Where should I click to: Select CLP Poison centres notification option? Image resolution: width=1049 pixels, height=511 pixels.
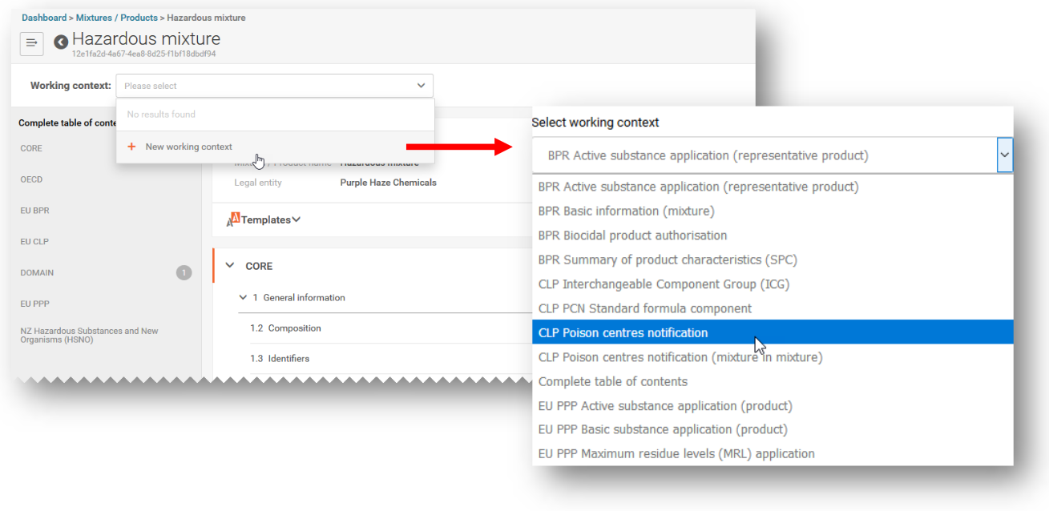(623, 332)
